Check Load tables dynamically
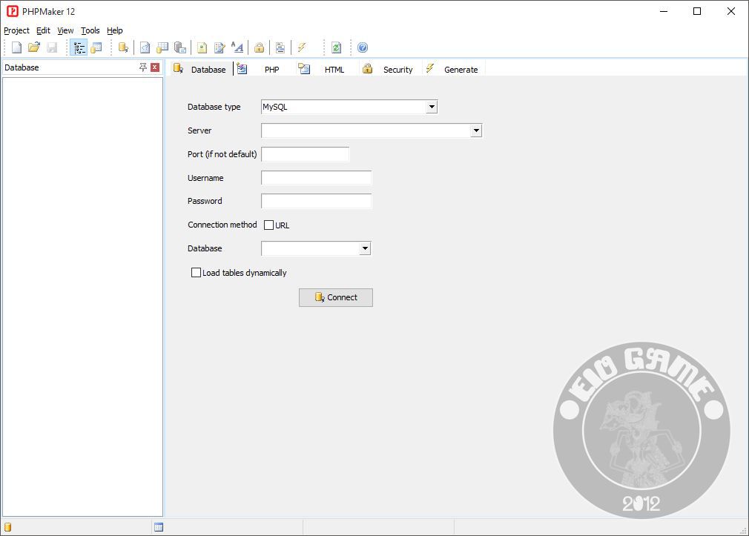The height and width of the screenshot is (536, 749). [x=196, y=272]
